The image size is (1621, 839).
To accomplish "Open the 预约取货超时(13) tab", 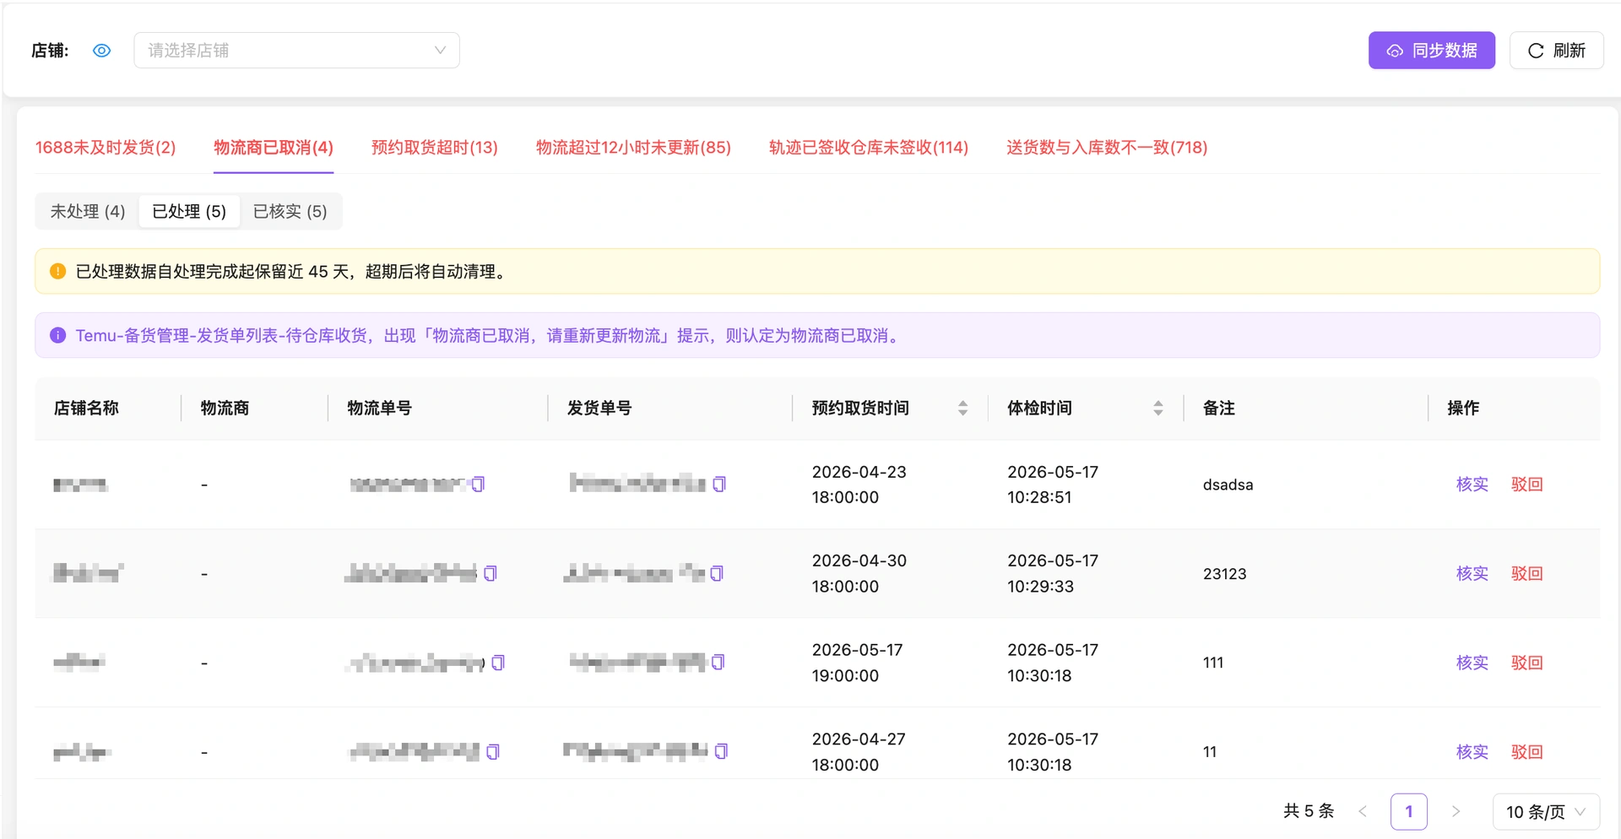I will click(x=435, y=148).
